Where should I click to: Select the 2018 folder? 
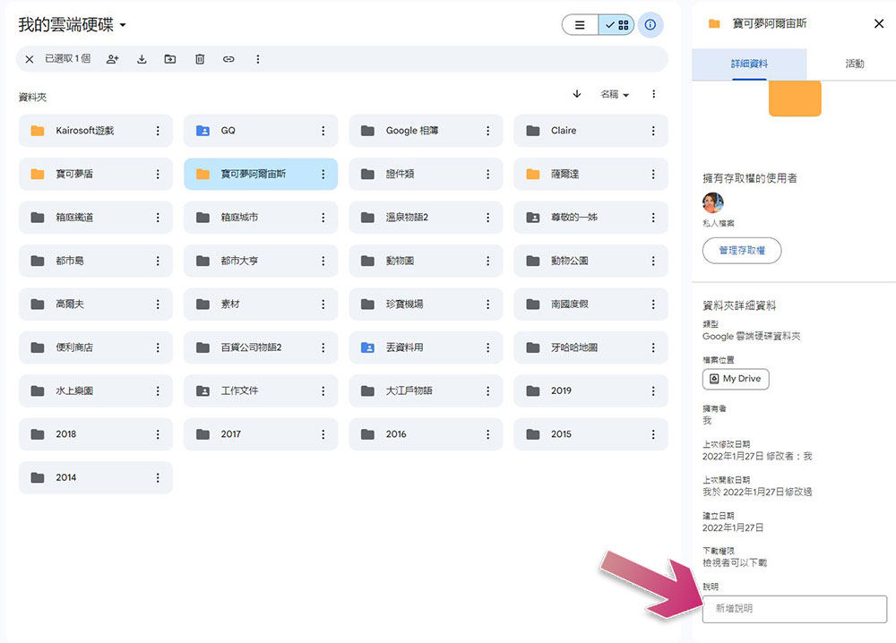pos(96,434)
